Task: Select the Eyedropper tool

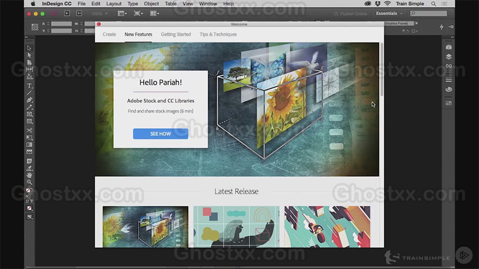Action: (x=29, y=168)
